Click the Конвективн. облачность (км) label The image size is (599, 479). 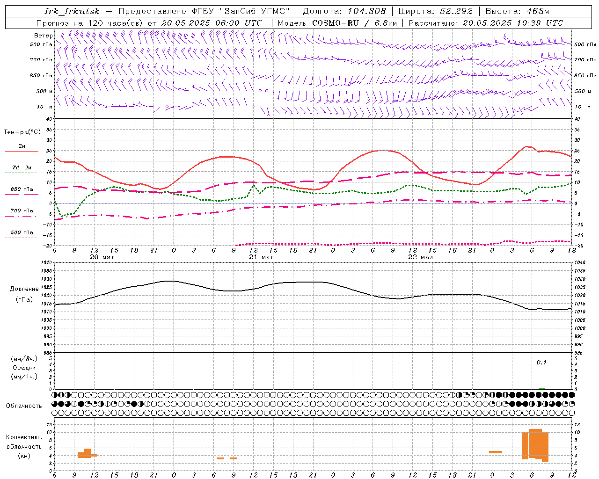[24, 447]
